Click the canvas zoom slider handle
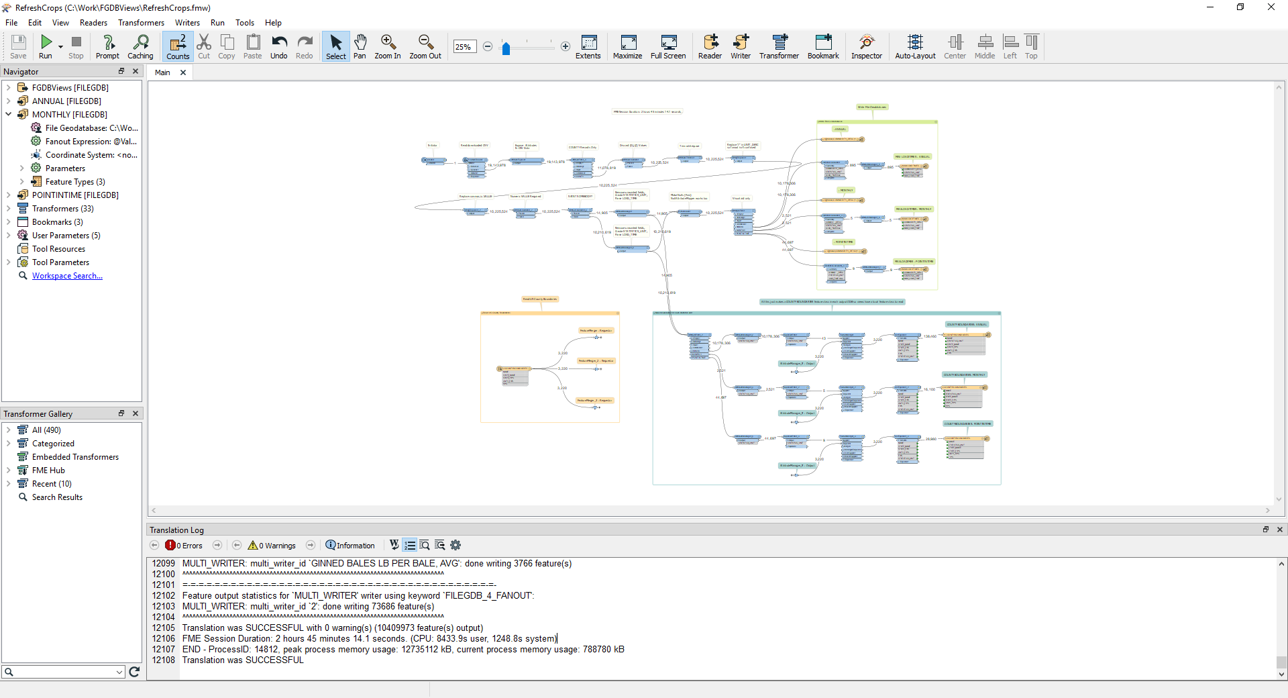This screenshot has width=1288, height=698. pos(506,48)
